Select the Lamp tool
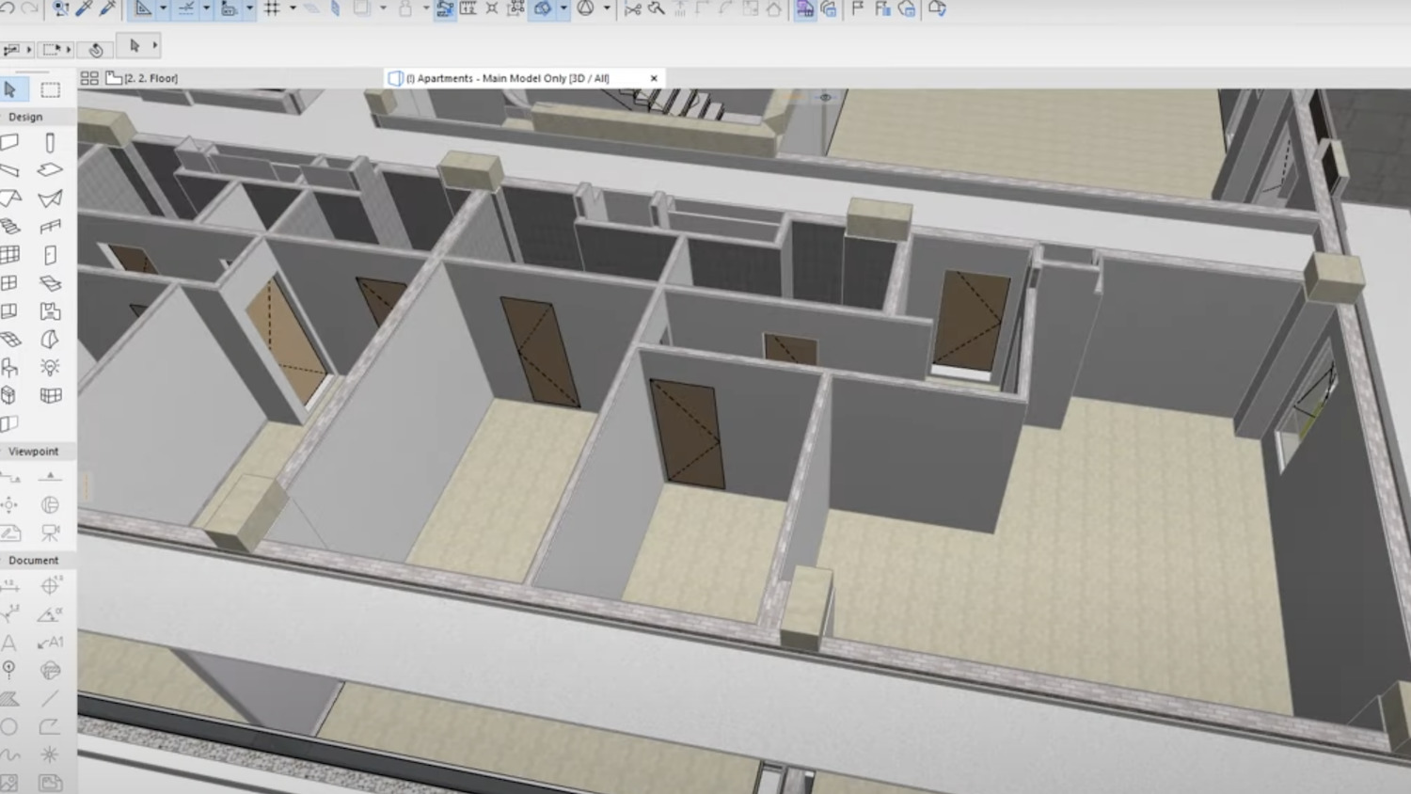1411x794 pixels. pos(50,367)
